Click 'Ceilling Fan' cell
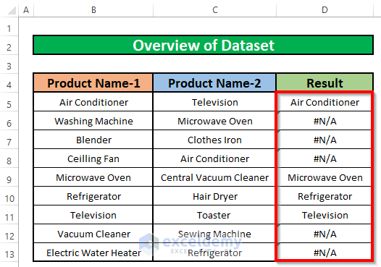381x267 pixels. coord(93,158)
